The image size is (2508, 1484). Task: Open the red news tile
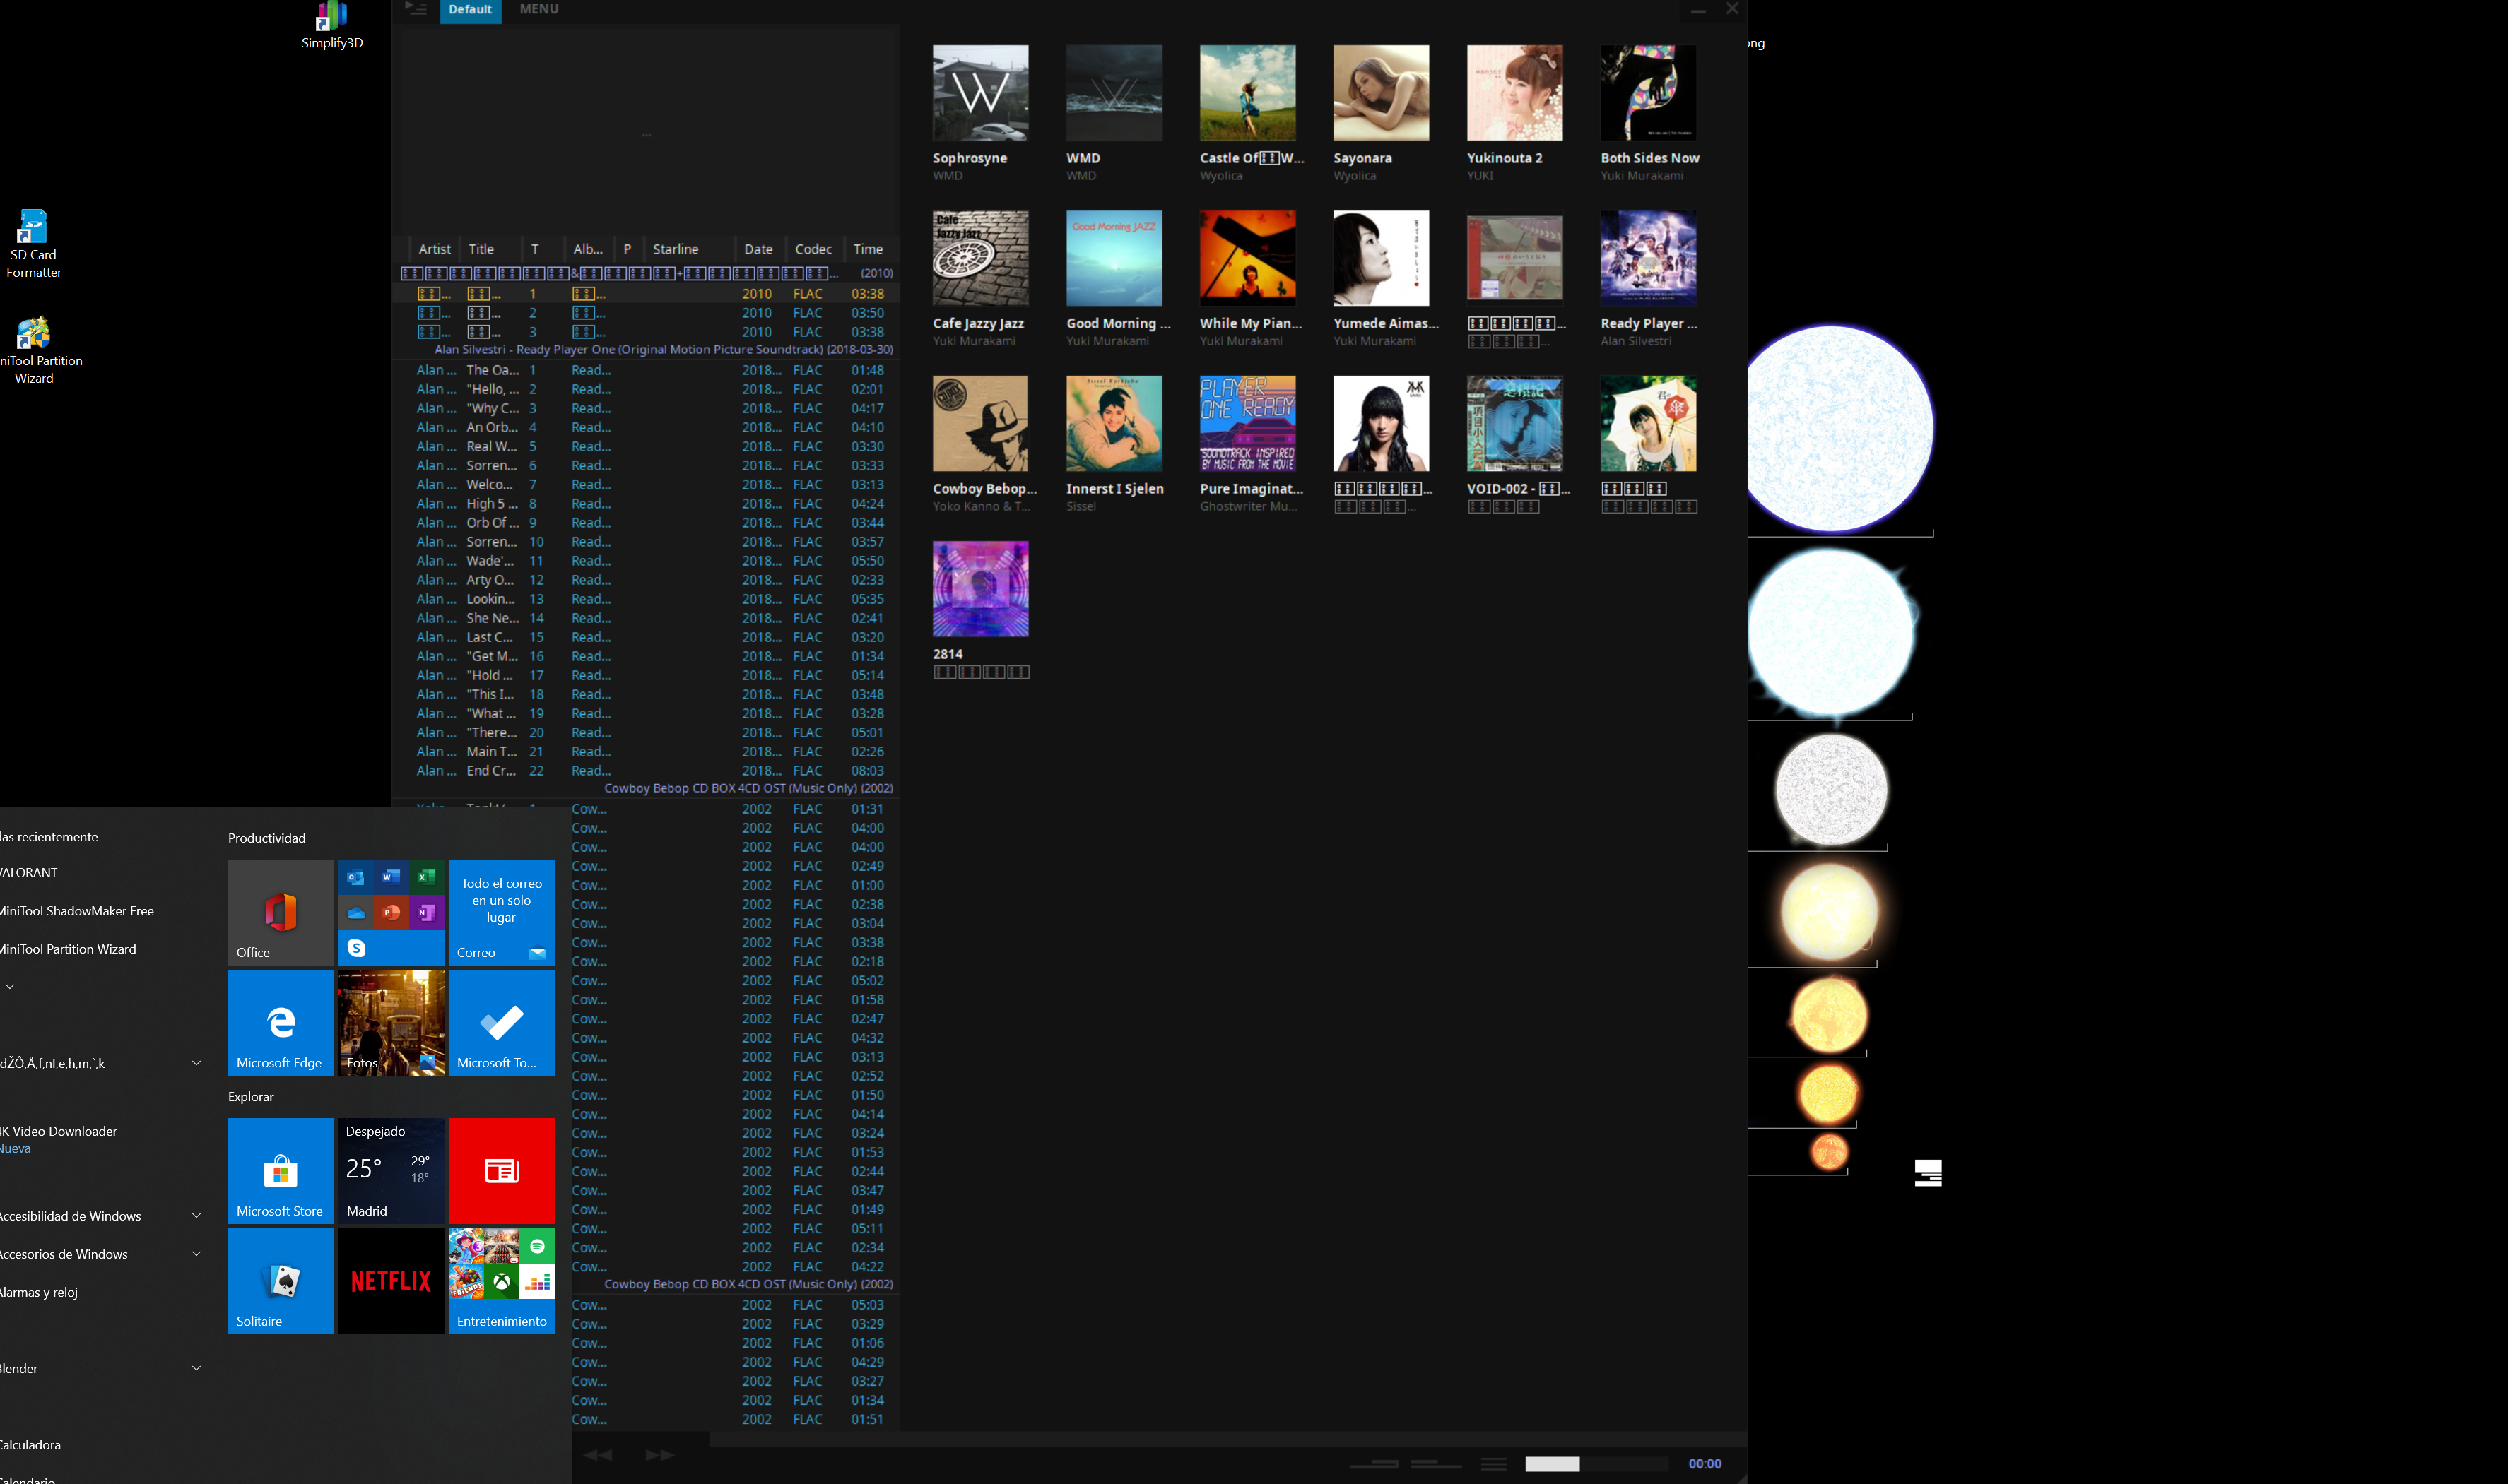[x=501, y=1171]
